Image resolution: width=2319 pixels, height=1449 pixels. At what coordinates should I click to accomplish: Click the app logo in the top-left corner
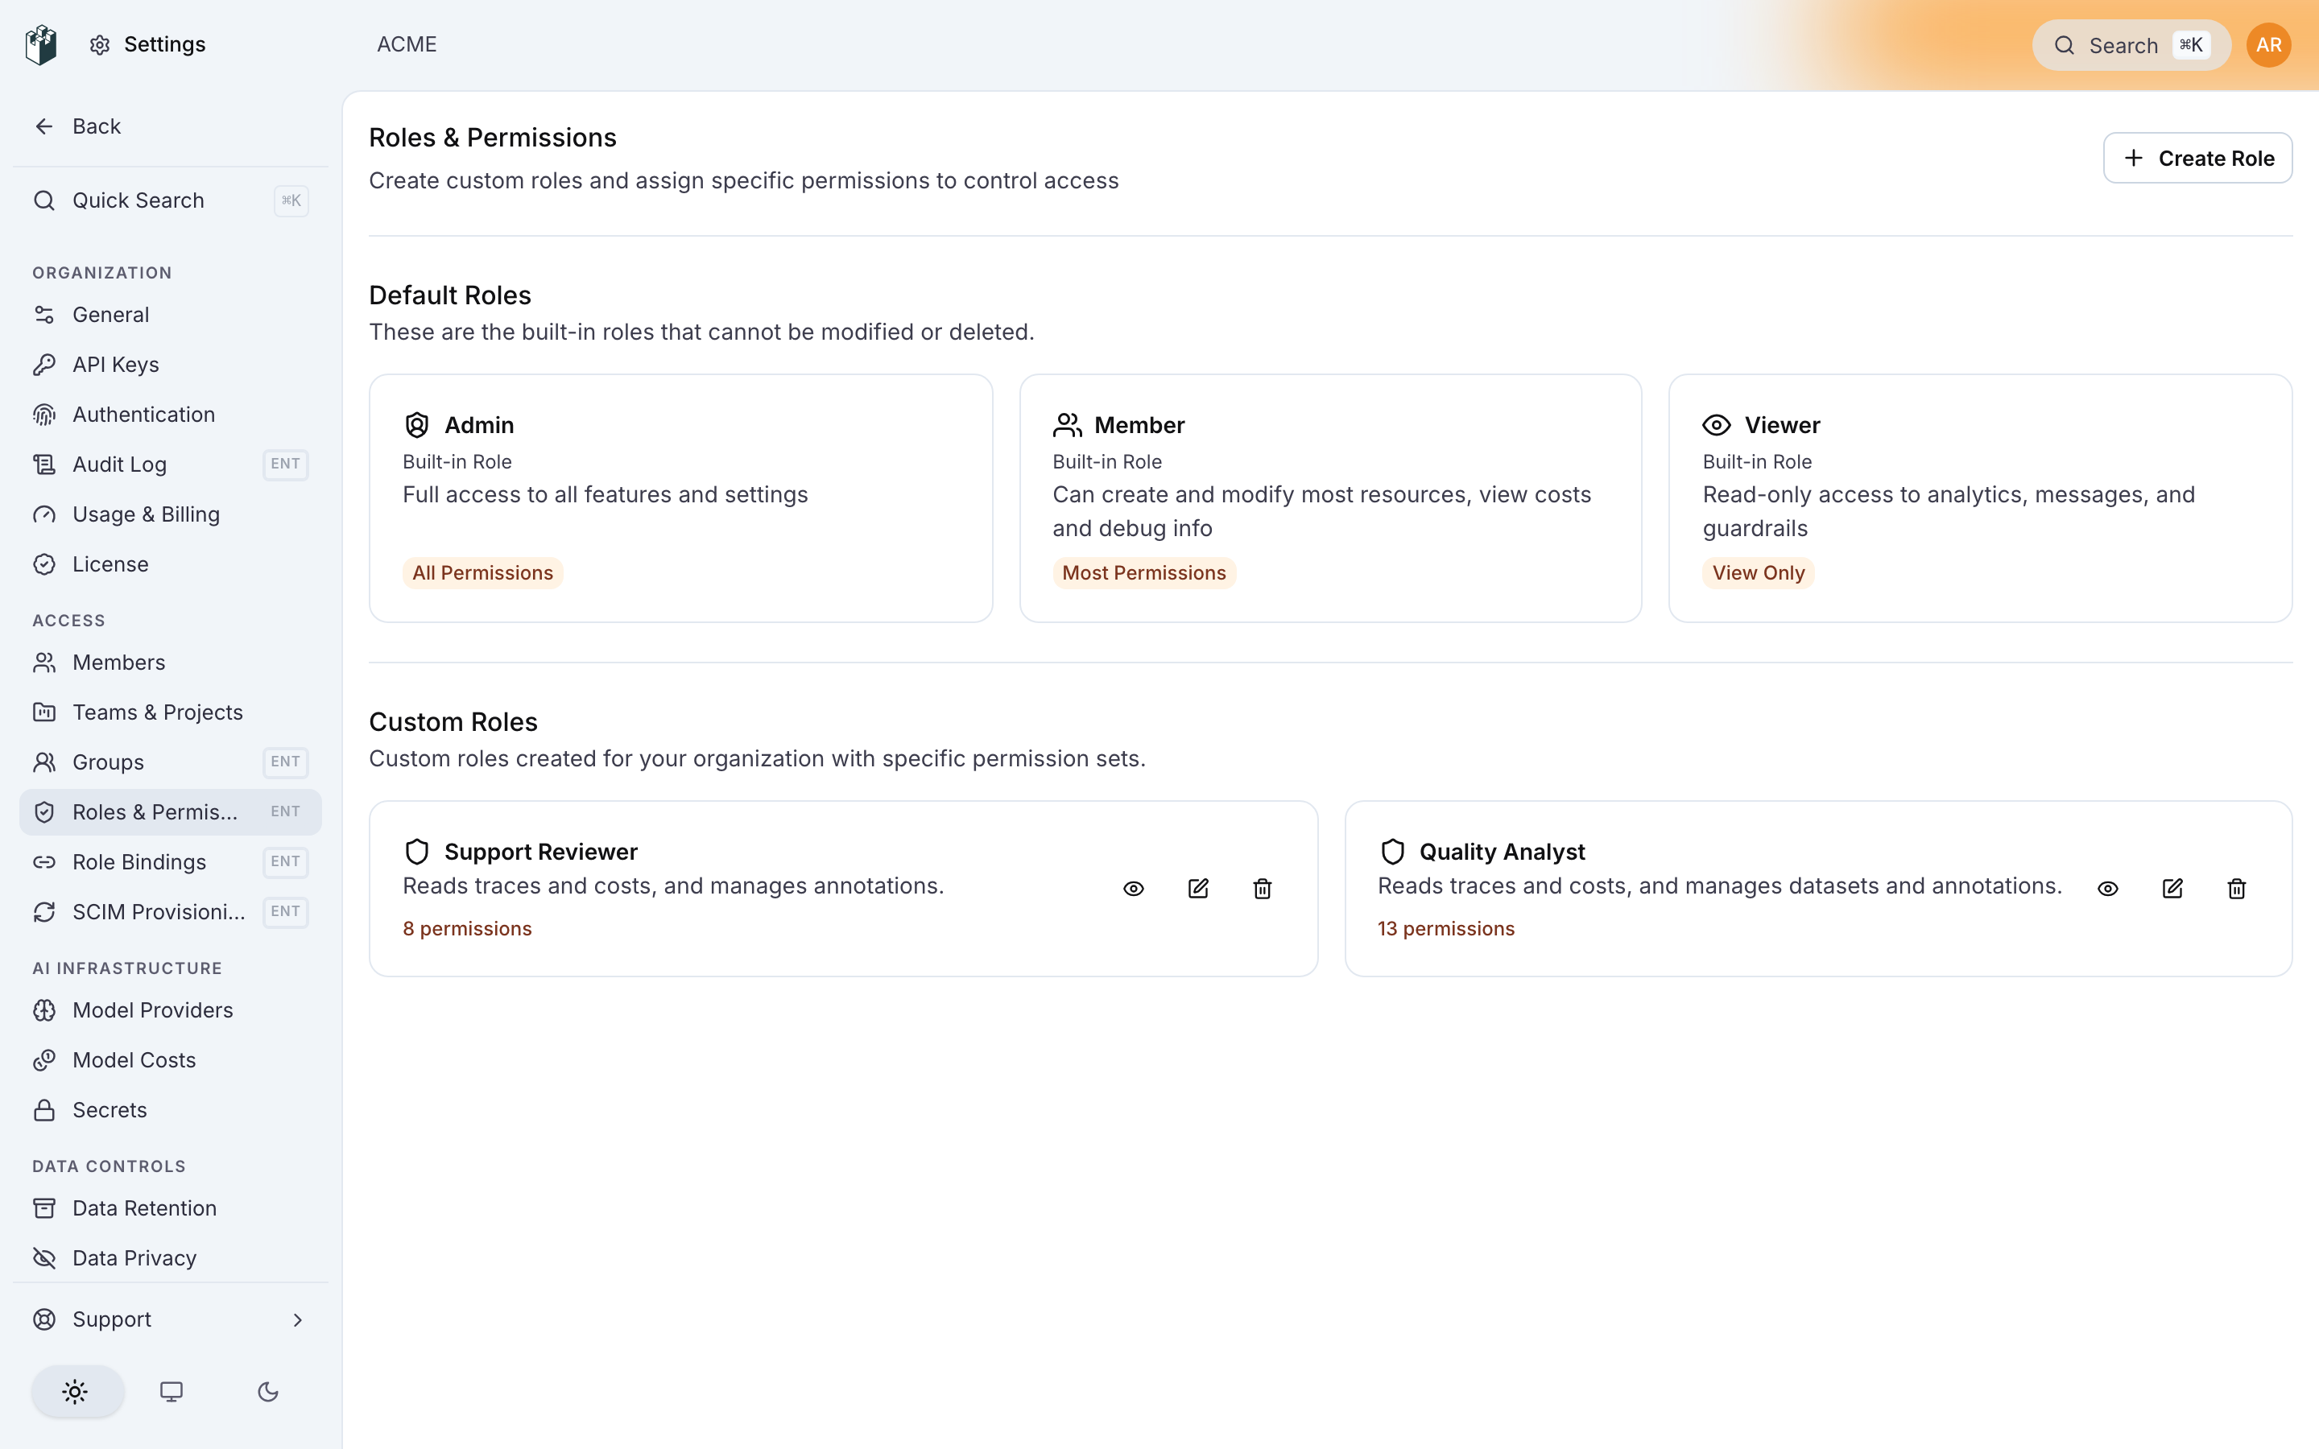point(41,45)
